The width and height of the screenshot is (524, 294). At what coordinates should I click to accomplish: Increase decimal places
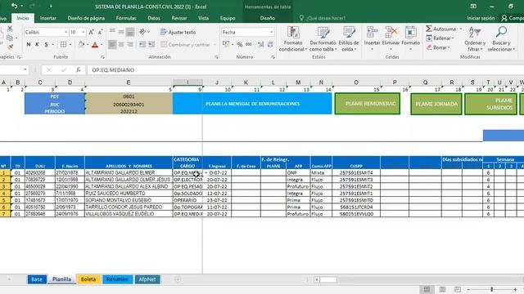pyautogui.click(x=261, y=44)
